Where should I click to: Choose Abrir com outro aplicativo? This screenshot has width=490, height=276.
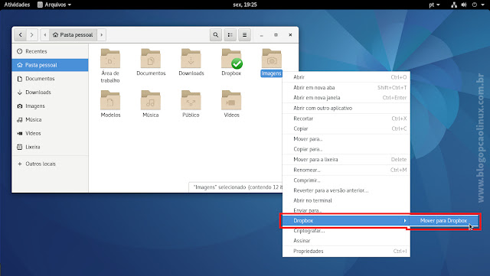click(x=346, y=109)
